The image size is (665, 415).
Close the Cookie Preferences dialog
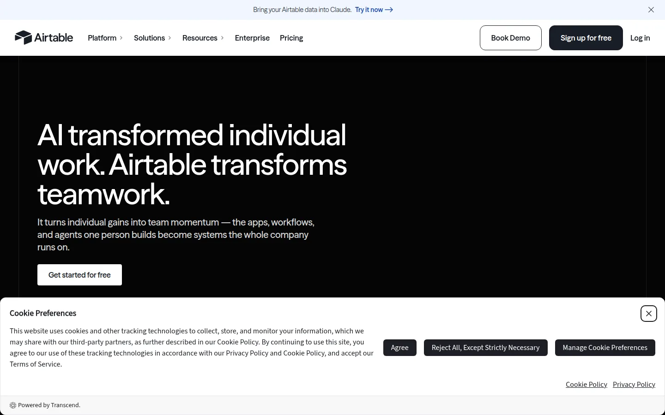[x=649, y=314]
